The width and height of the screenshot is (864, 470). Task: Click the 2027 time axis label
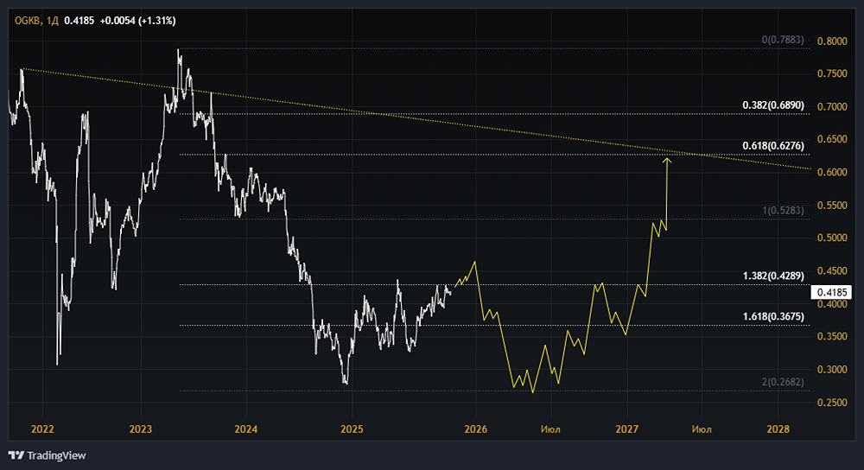[x=627, y=429]
